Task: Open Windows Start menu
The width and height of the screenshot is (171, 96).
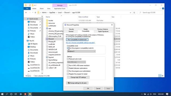Action: (2, 94)
